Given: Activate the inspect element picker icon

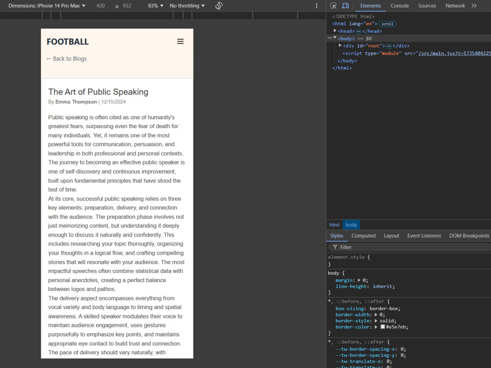Looking at the screenshot, I should (333, 5).
